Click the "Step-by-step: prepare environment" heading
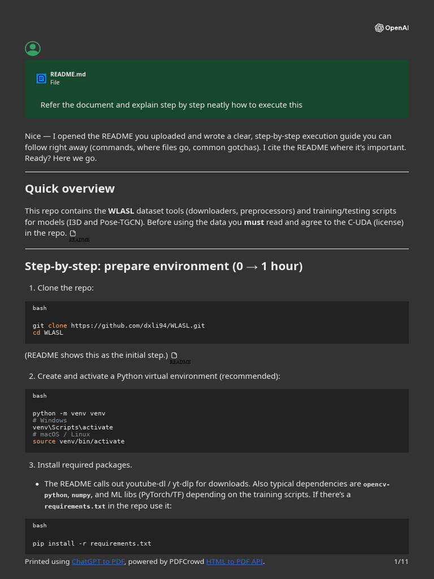Viewport: 434px width, 579px height. (x=164, y=266)
